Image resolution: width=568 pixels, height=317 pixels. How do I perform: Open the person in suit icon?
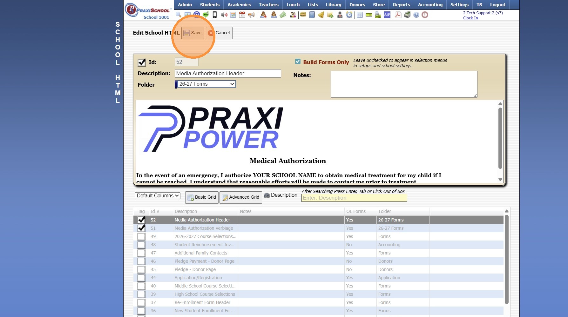tap(340, 15)
